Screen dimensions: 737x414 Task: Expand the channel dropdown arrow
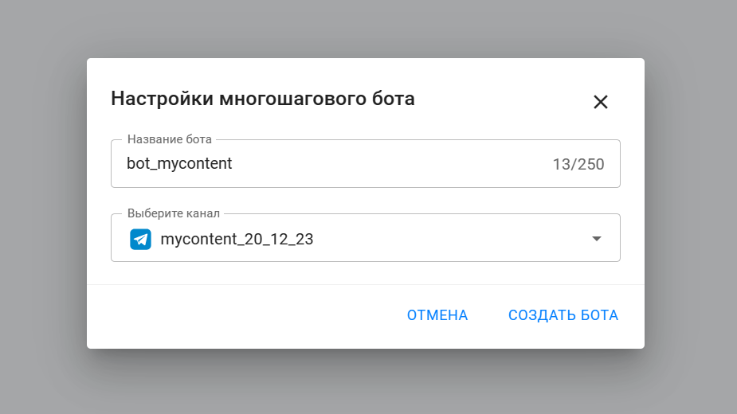[597, 239]
